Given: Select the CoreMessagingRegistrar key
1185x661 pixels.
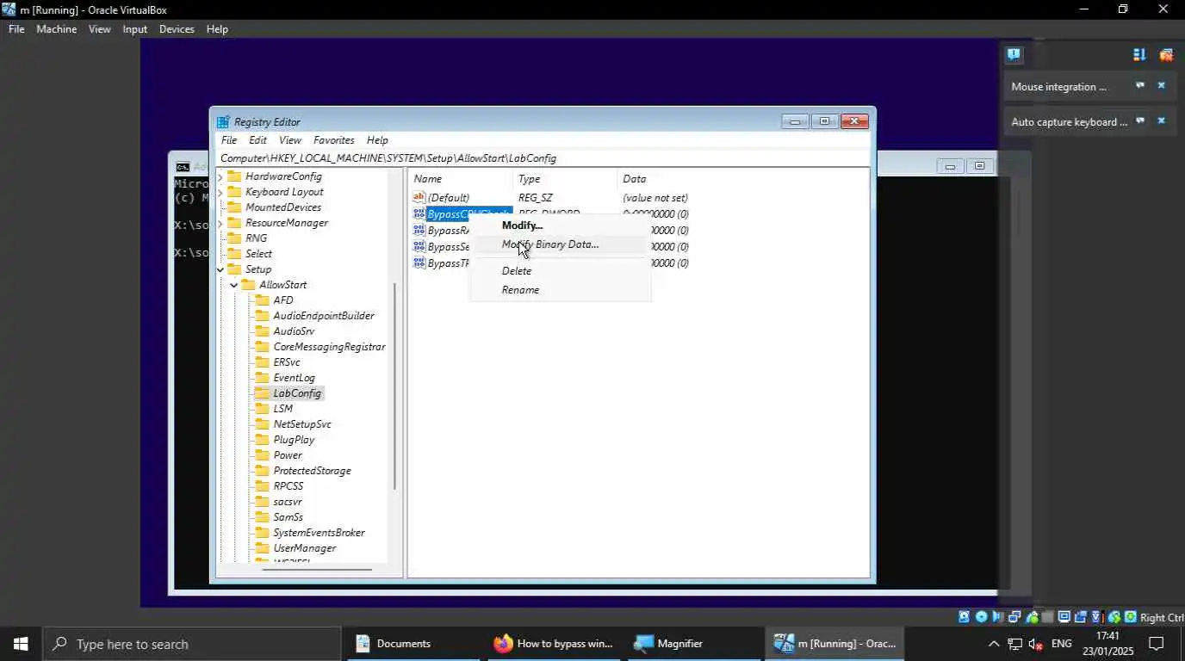Looking at the screenshot, I should coord(329,347).
